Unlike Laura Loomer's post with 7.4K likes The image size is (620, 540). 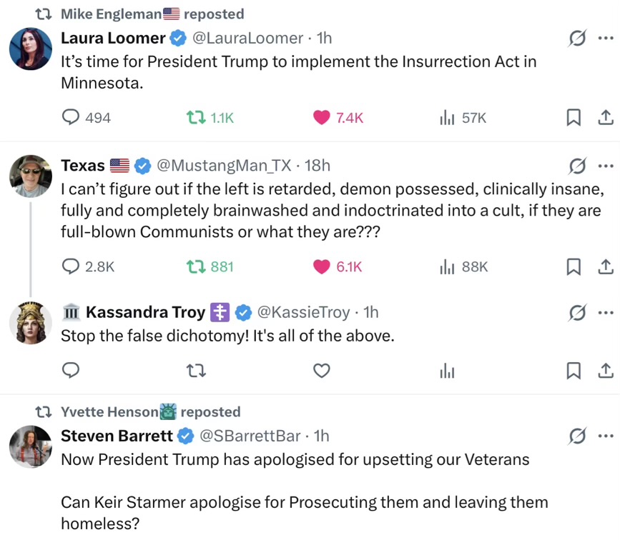pos(322,118)
